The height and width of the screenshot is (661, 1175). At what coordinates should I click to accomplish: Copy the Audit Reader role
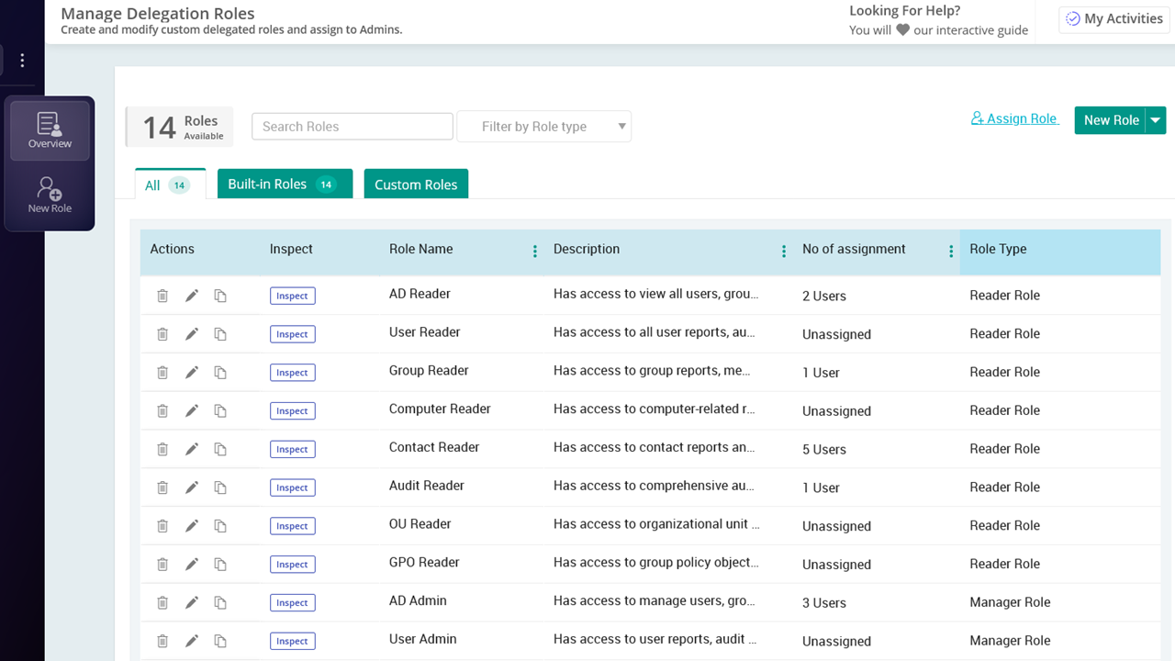[220, 487]
